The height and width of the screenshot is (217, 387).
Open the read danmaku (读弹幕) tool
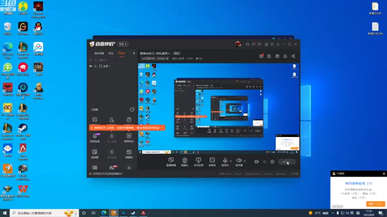pyautogui.click(x=95, y=154)
